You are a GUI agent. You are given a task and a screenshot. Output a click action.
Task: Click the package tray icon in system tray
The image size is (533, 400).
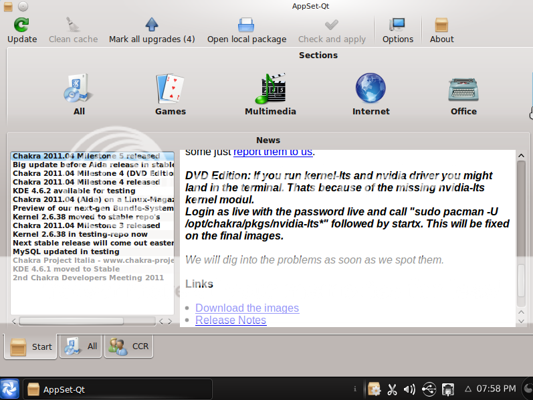coord(375,389)
